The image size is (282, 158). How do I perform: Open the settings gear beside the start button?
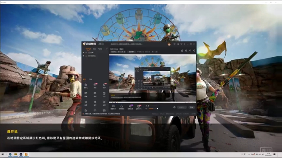(174, 108)
